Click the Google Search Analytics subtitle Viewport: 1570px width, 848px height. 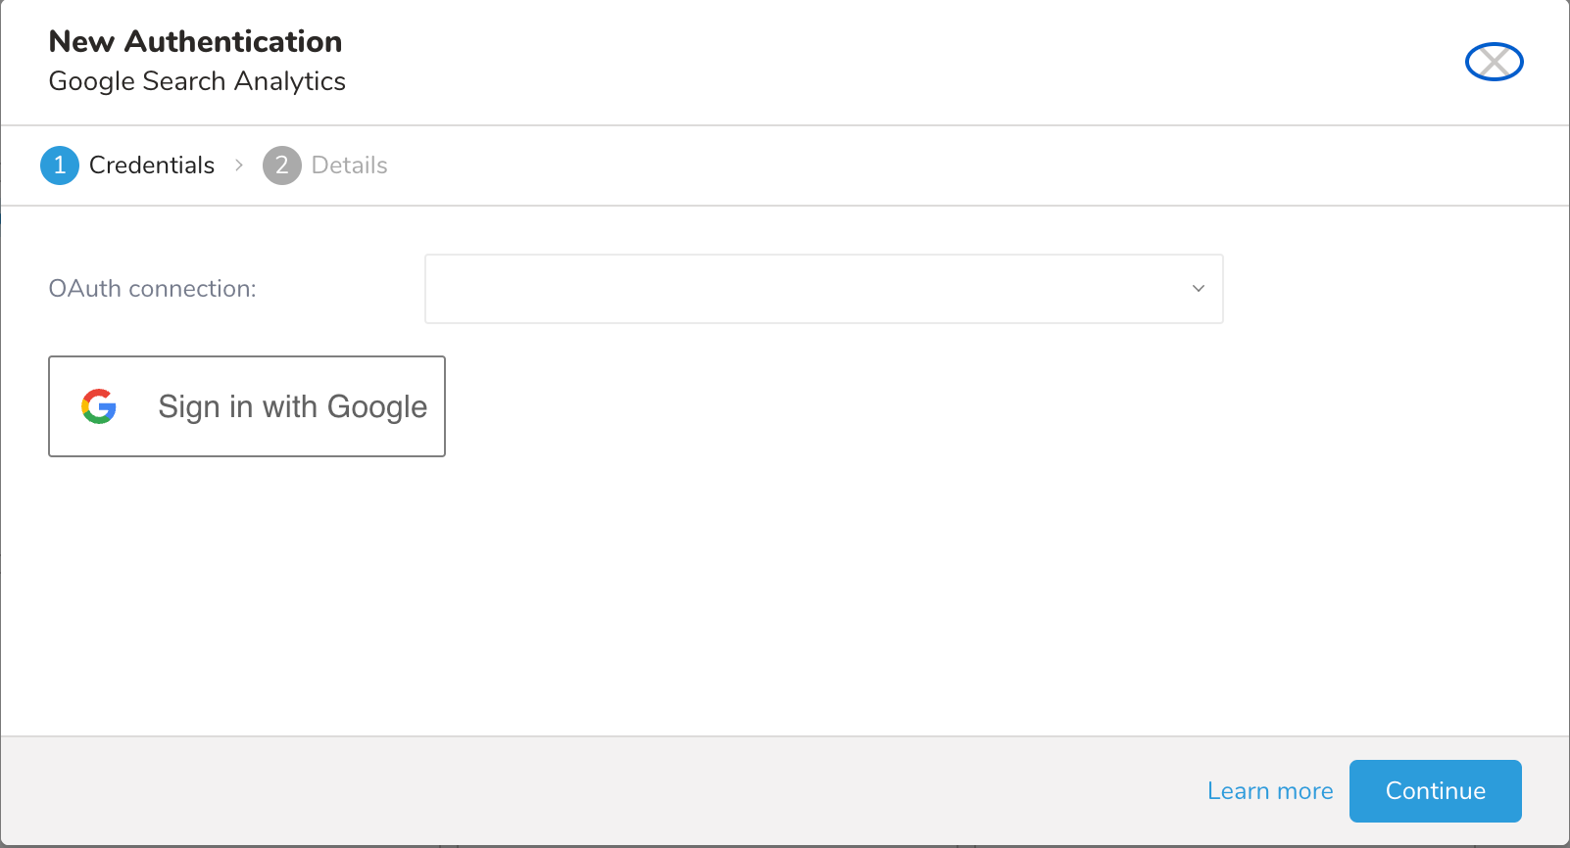click(197, 81)
